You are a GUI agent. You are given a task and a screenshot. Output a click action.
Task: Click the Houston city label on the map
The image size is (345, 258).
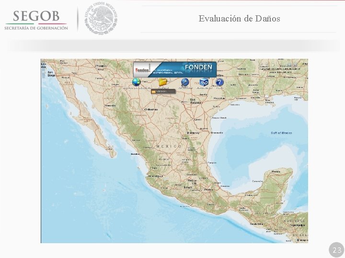[219, 98]
